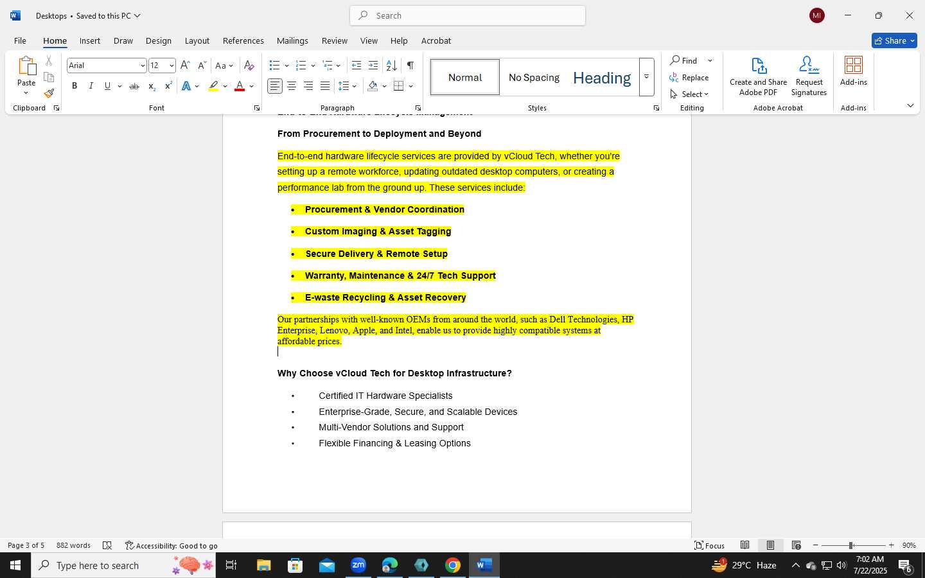Image resolution: width=925 pixels, height=578 pixels.
Task: Collapse the ribbon with chevron
Action: pos(910,105)
